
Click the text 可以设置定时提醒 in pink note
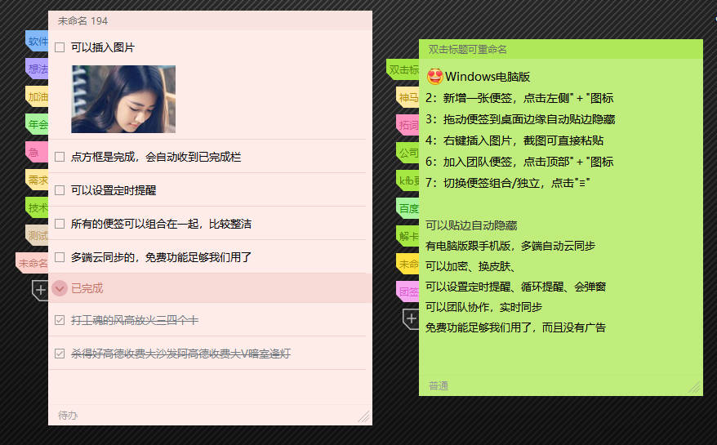tap(114, 190)
